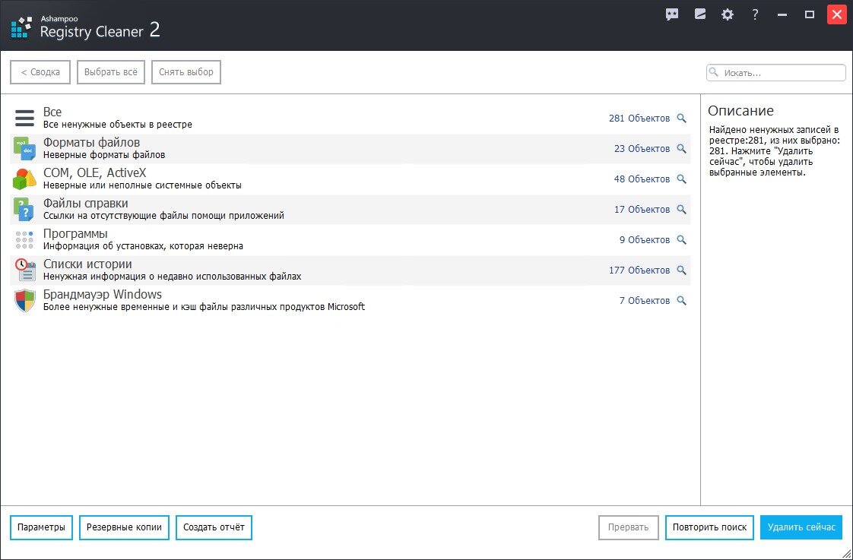The height and width of the screenshot is (560, 853).
Task: Click the window resize grip corner
Action: click(846, 554)
